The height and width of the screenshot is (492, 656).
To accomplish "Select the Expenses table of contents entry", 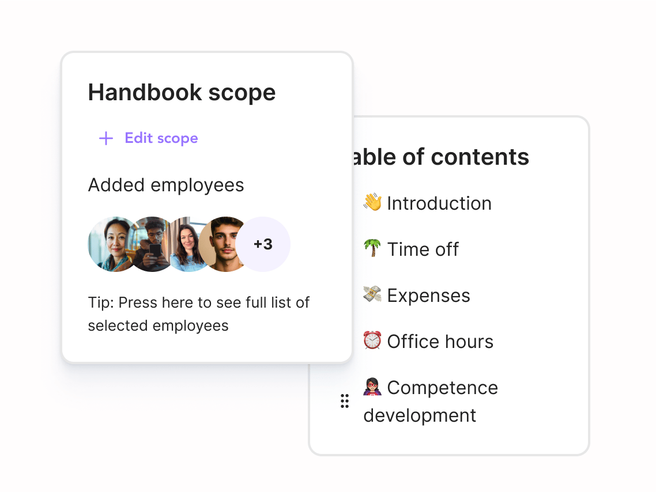I will (x=429, y=295).
